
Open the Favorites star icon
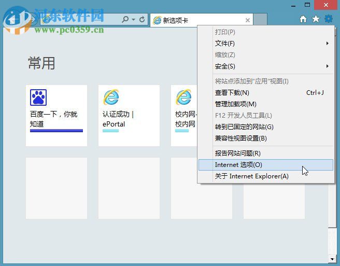point(316,19)
